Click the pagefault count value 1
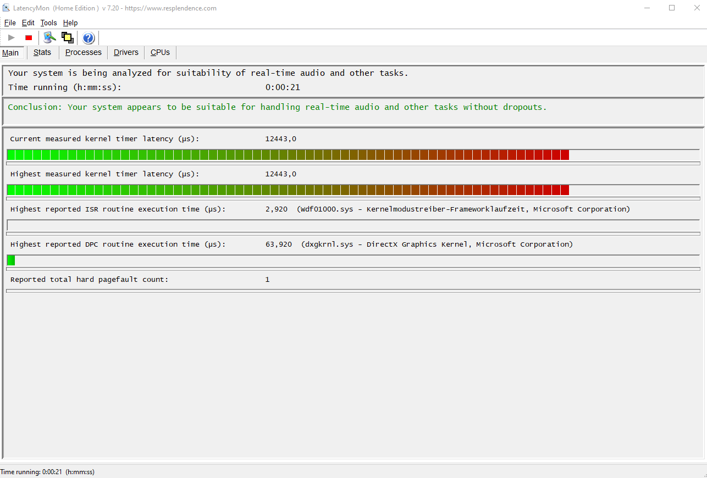The image size is (707, 478). click(268, 280)
